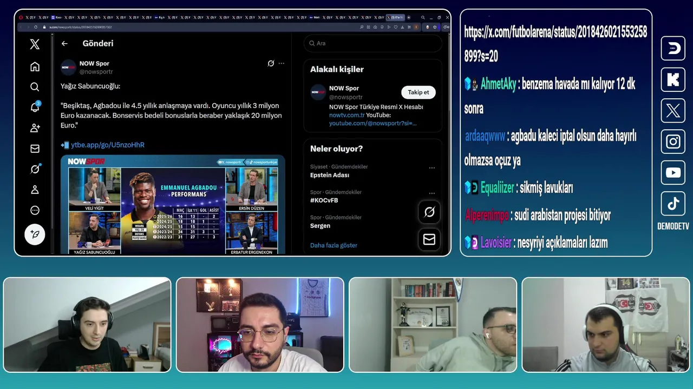
Task: Open the youtube.com/@nowsportr link
Action: point(372,123)
